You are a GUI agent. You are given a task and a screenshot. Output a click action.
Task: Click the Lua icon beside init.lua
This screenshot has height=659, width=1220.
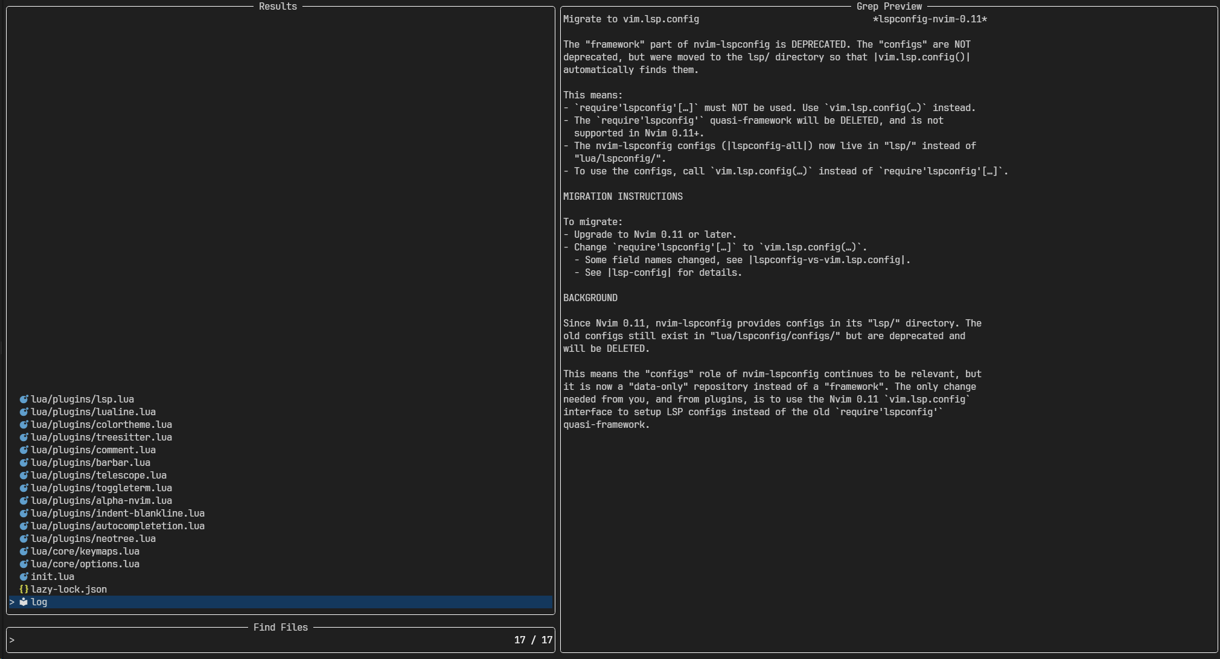click(x=24, y=576)
